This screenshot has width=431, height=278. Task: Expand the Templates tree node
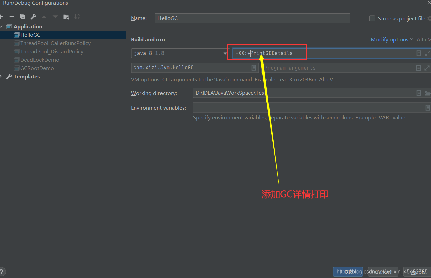pos(1,77)
